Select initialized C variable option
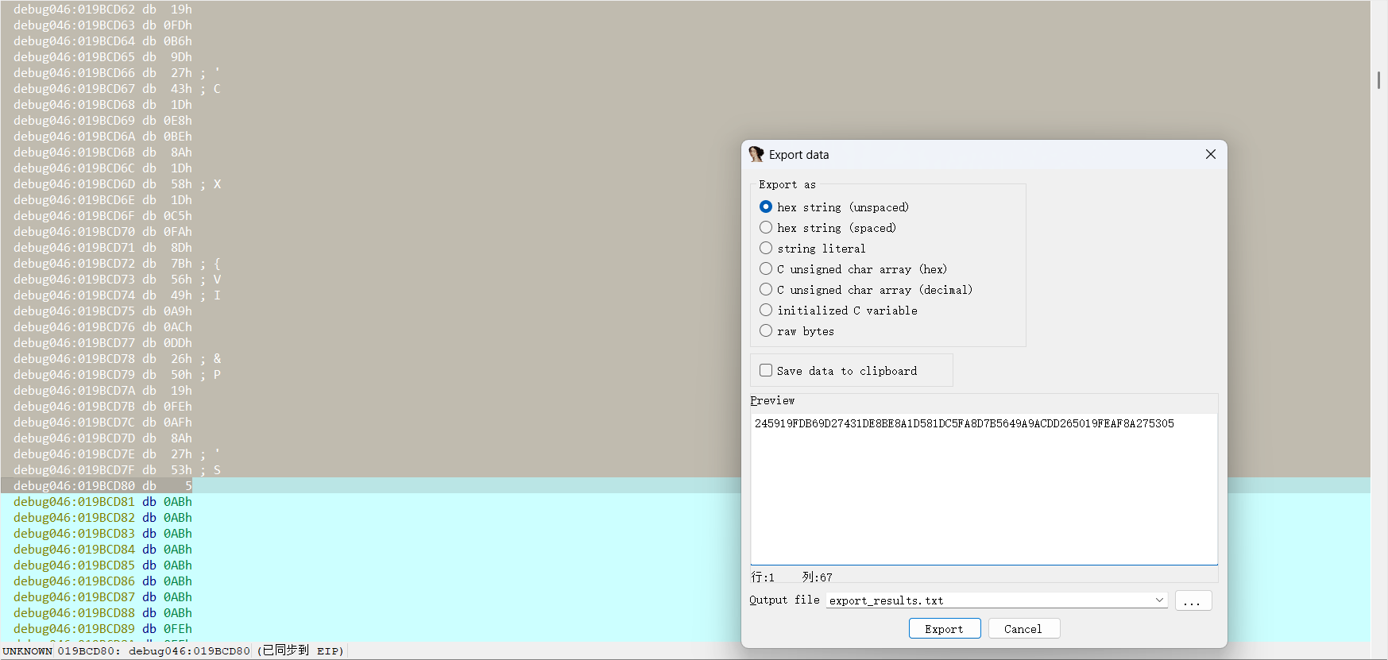The height and width of the screenshot is (660, 1388). [766, 310]
